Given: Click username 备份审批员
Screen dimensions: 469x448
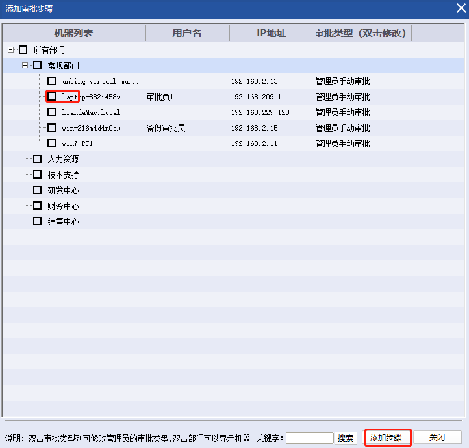Looking at the screenshot, I should [x=166, y=128].
